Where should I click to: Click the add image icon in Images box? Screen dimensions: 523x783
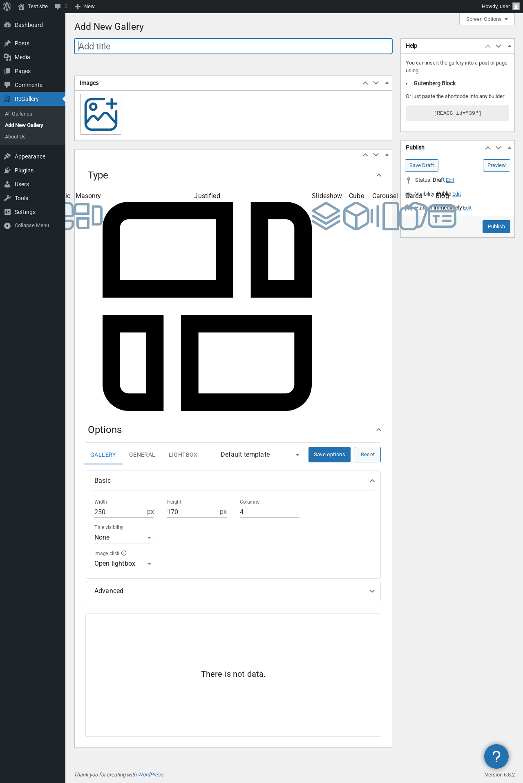pos(101,114)
